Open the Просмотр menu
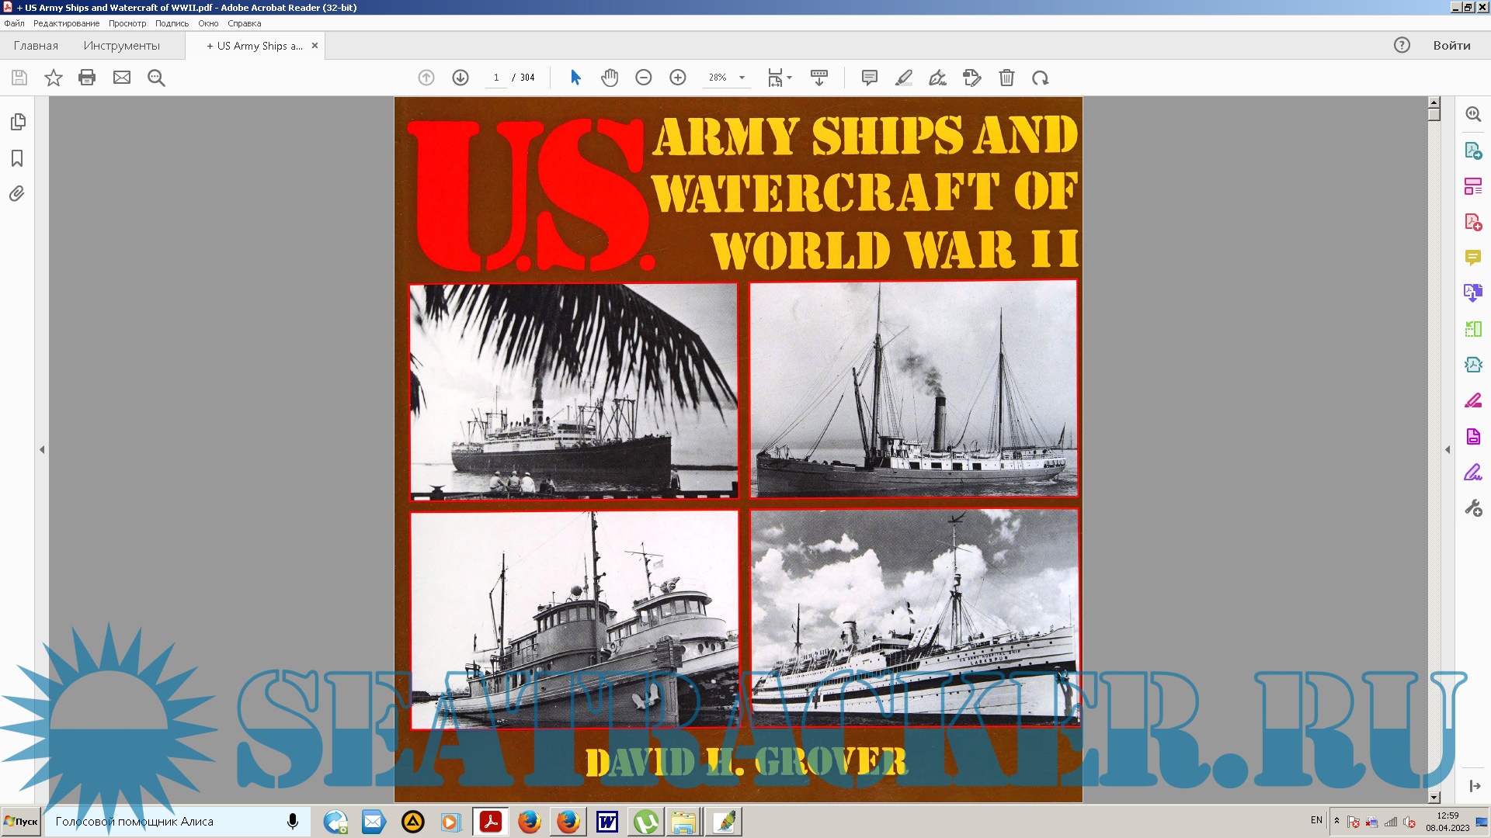 (127, 23)
